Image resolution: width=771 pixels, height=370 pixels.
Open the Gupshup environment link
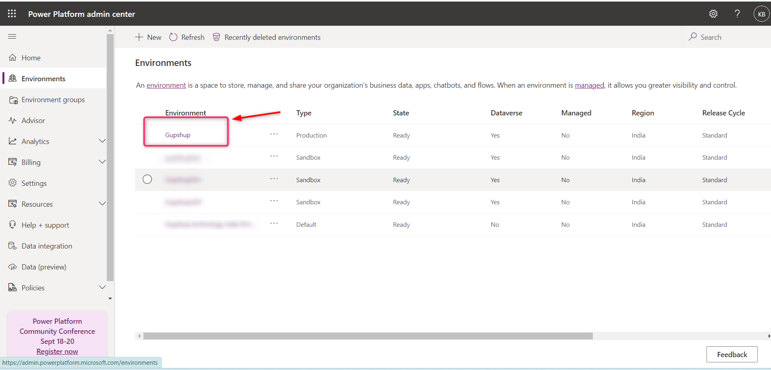coord(178,135)
